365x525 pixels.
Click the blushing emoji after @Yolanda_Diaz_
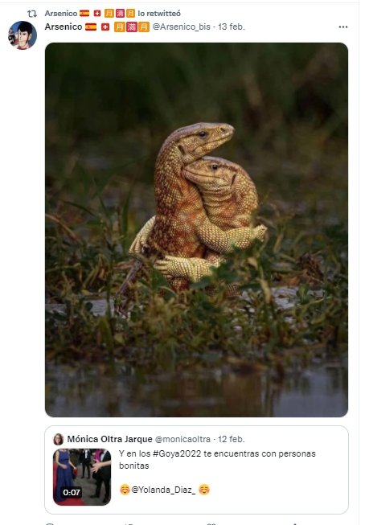(x=204, y=490)
